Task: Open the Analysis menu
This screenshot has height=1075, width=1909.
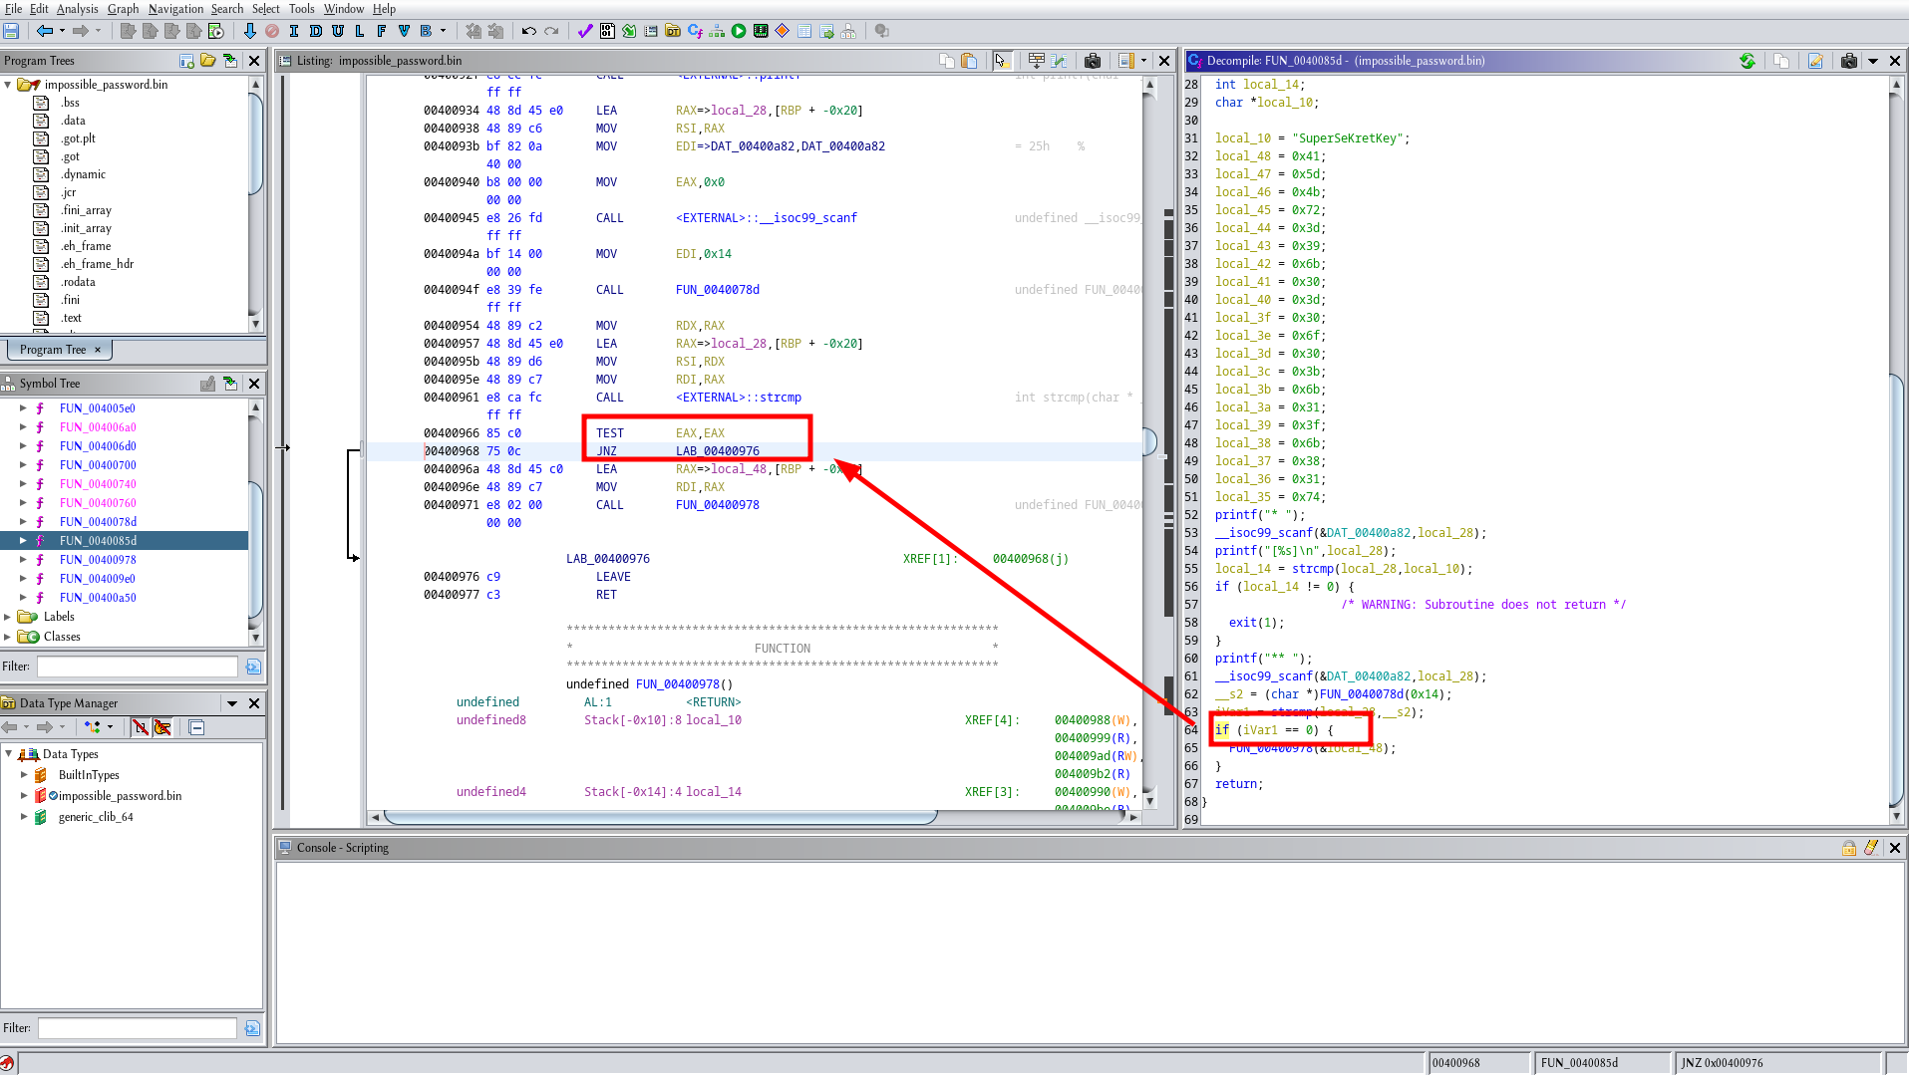Action: (77, 9)
